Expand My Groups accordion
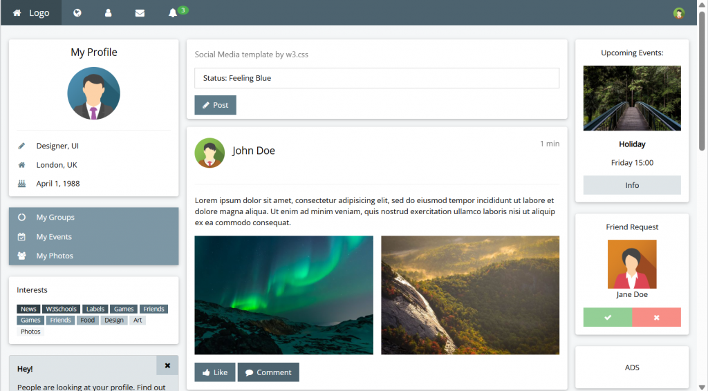The height and width of the screenshot is (391, 708). click(93, 217)
